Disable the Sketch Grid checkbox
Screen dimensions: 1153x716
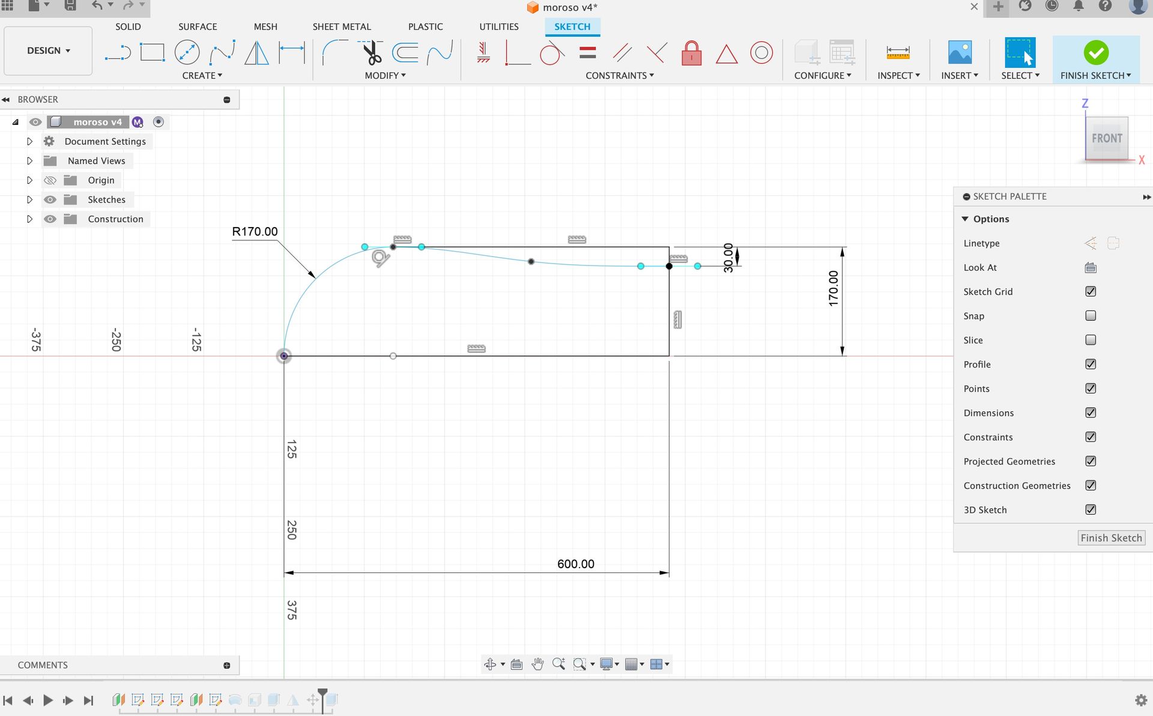point(1091,292)
